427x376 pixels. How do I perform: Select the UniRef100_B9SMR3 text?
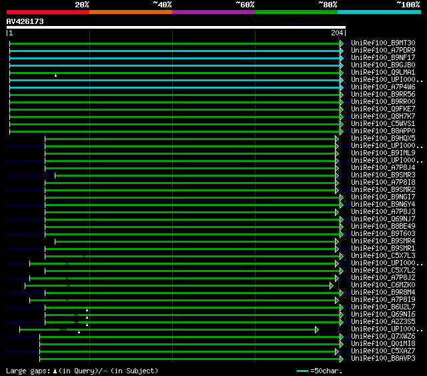[383, 175]
